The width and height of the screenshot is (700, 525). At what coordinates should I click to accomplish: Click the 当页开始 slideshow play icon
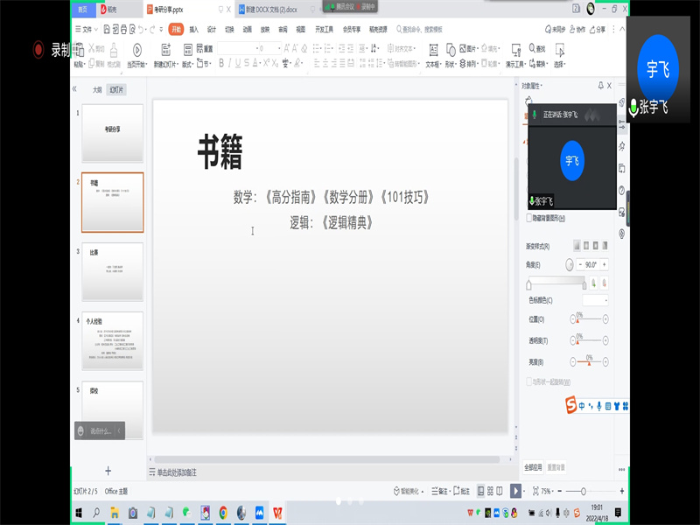click(x=137, y=50)
